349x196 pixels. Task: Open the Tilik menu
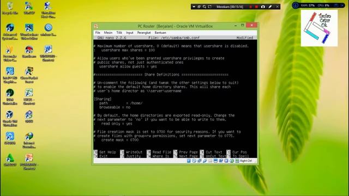119,33
